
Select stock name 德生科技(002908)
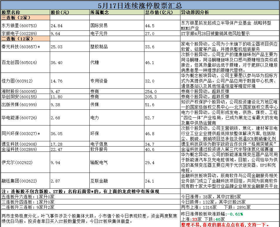19,144
